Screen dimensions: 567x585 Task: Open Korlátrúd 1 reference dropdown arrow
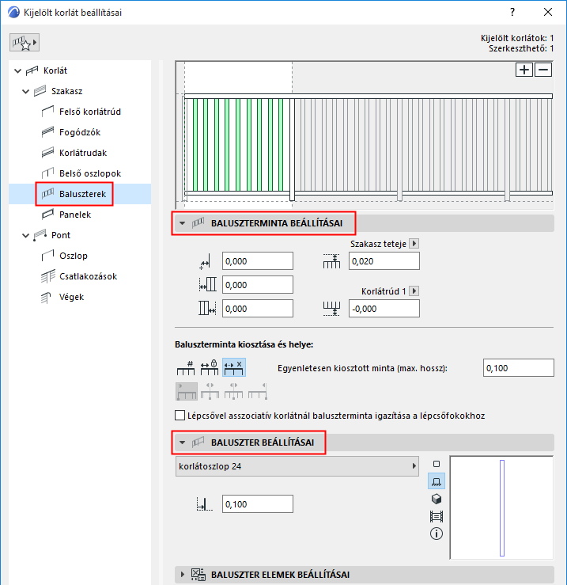[414, 291]
